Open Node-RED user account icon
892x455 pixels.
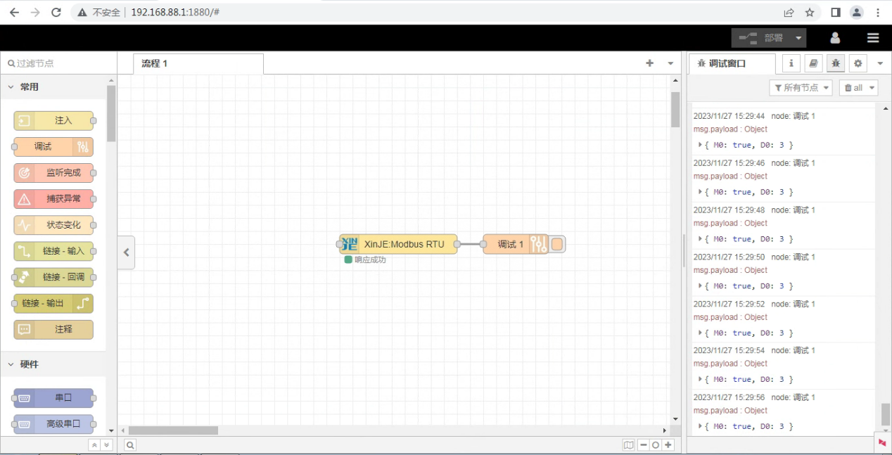(835, 38)
